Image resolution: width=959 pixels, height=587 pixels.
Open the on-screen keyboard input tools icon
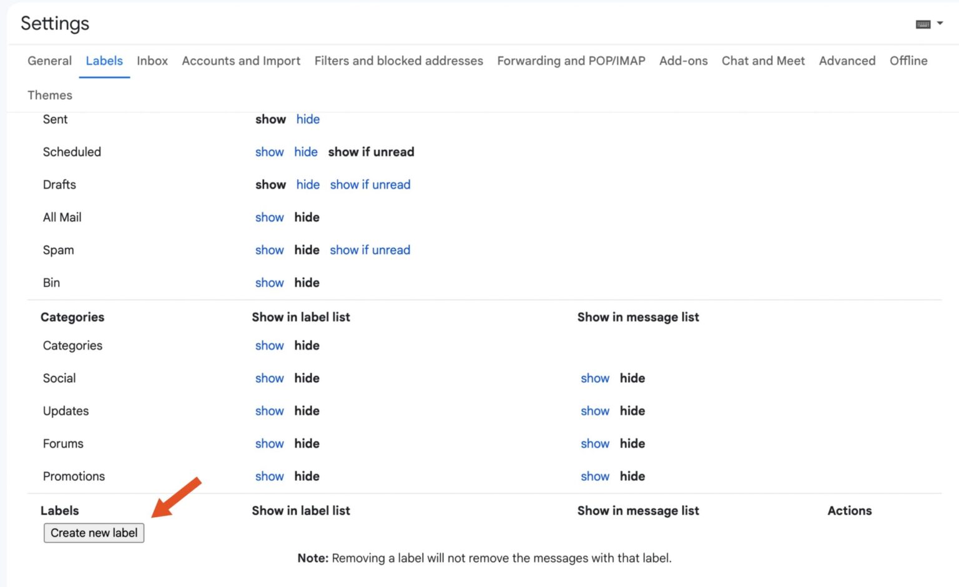(923, 23)
